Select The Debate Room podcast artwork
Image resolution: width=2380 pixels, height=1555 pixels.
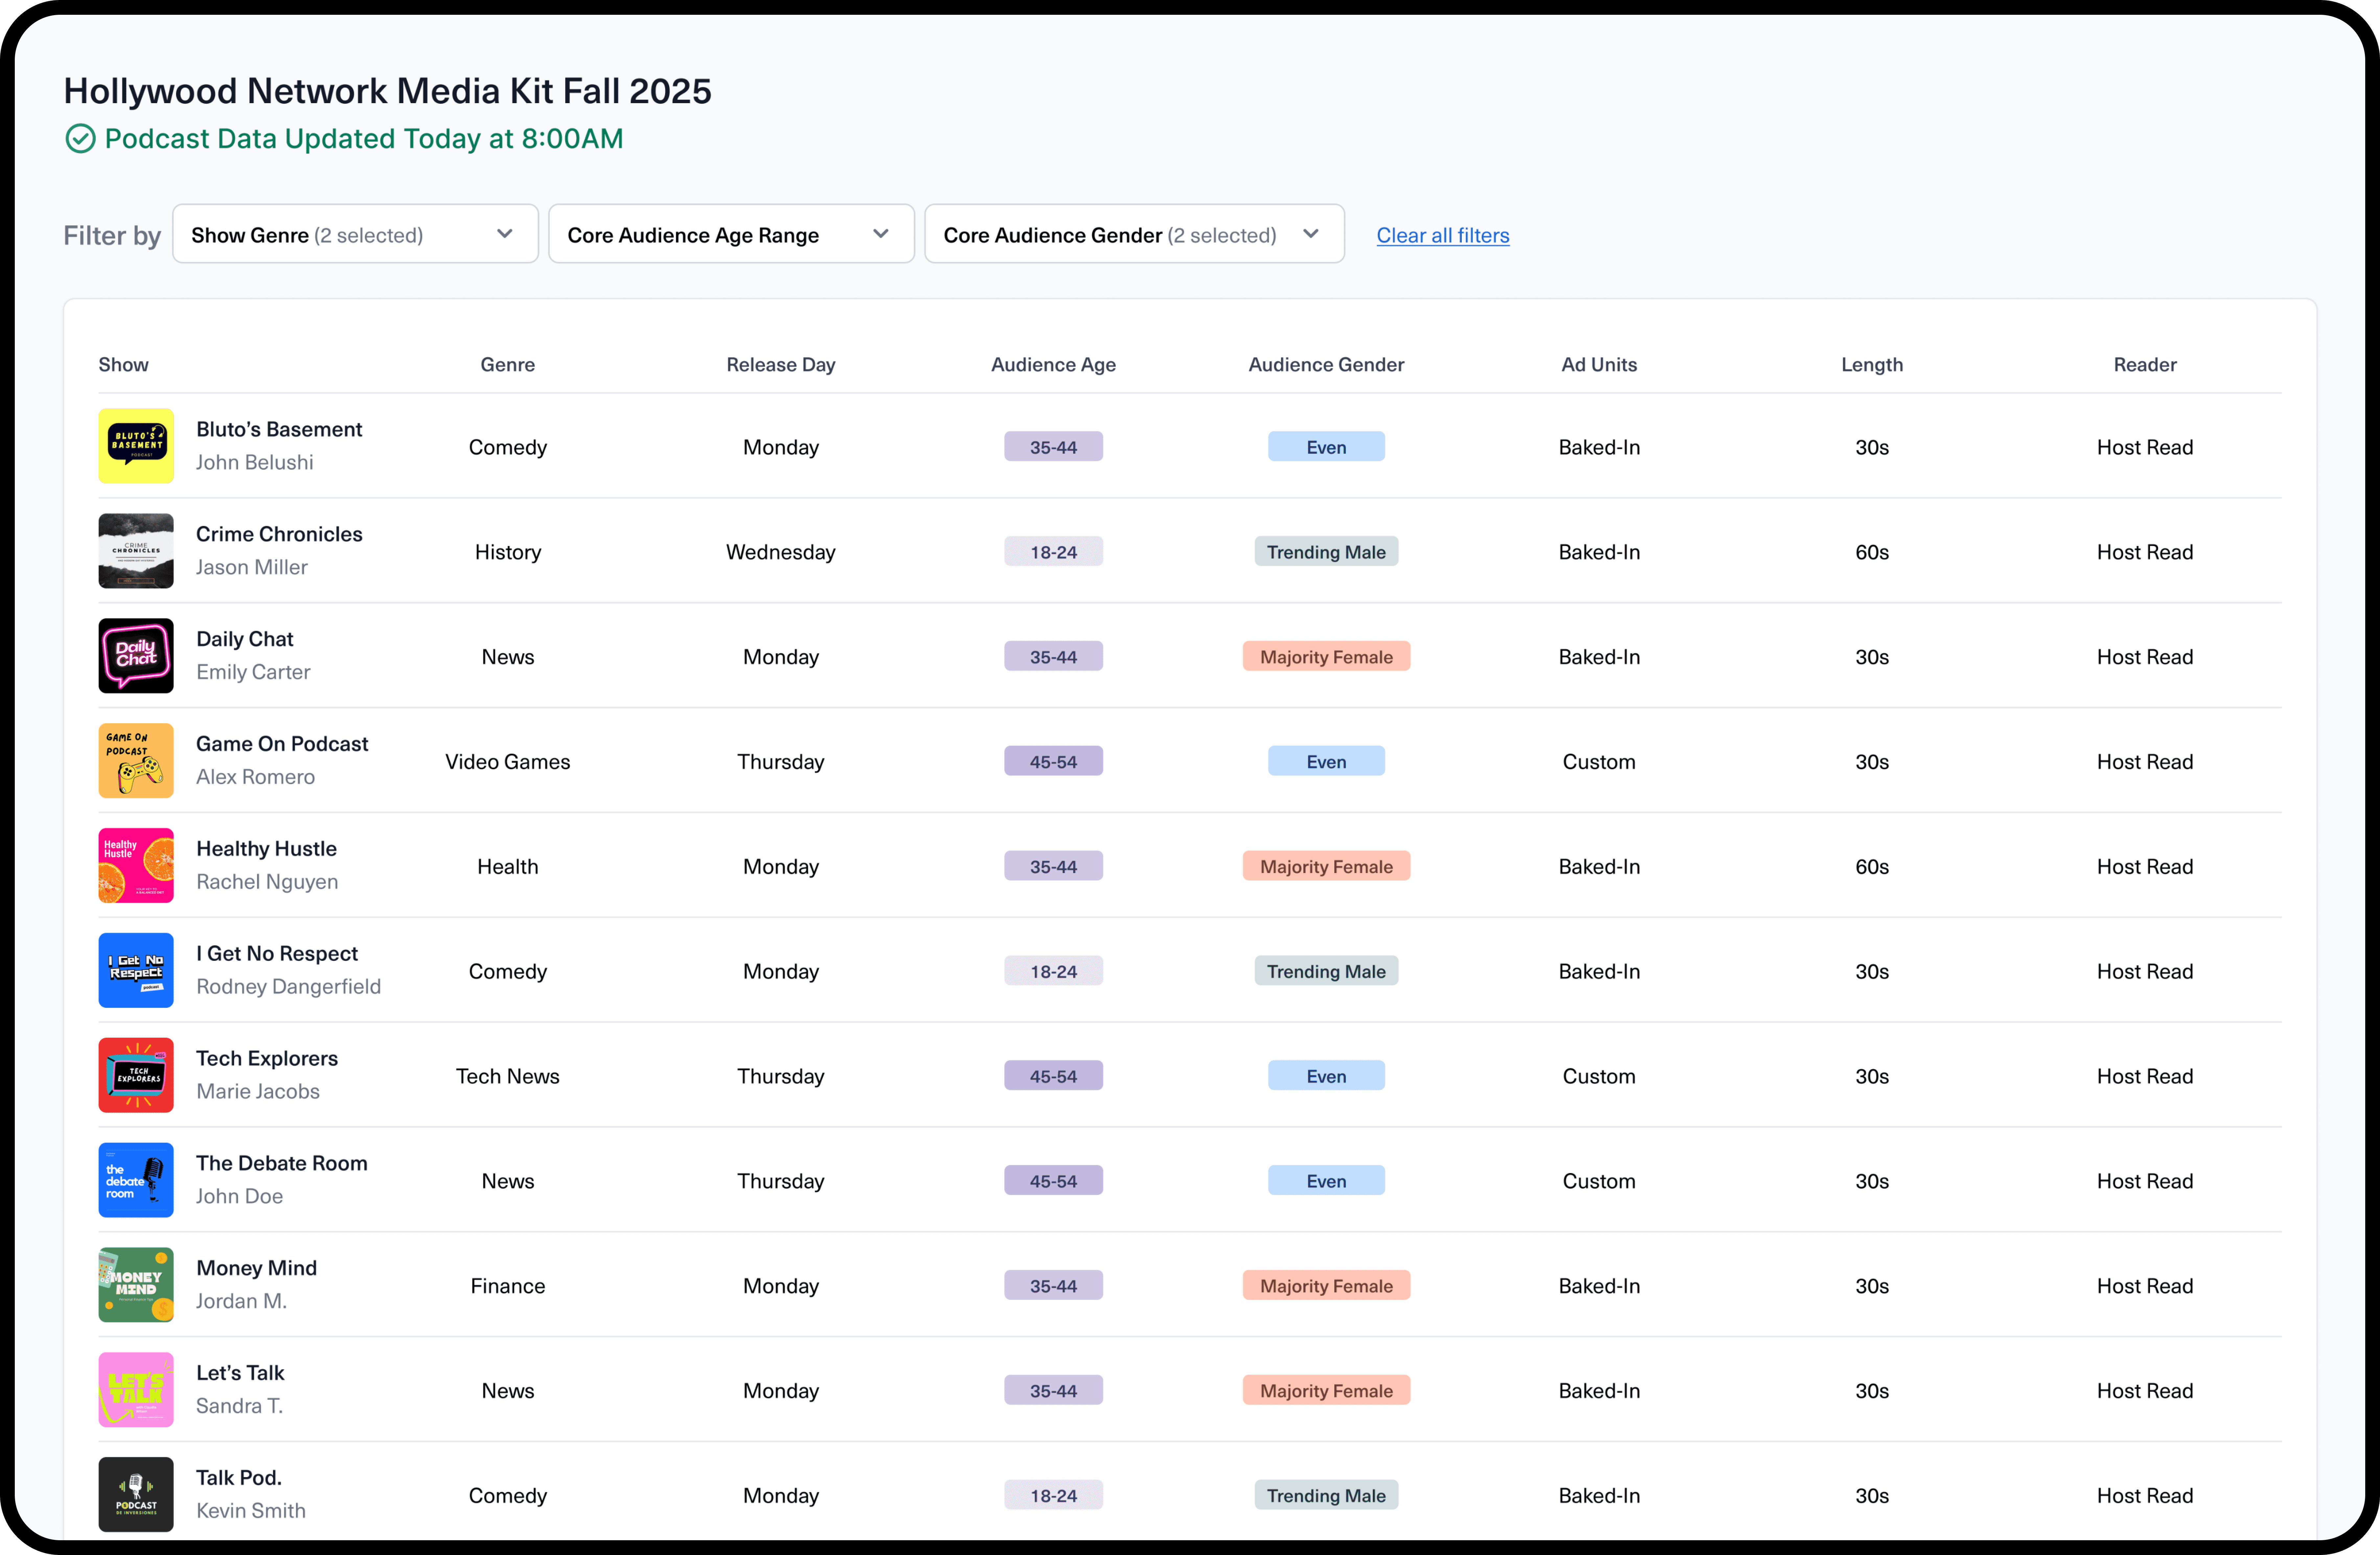click(x=136, y=1180)
